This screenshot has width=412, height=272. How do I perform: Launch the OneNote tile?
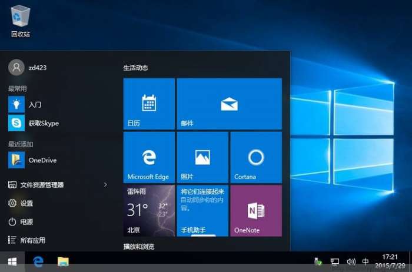(x=256, y=211)
